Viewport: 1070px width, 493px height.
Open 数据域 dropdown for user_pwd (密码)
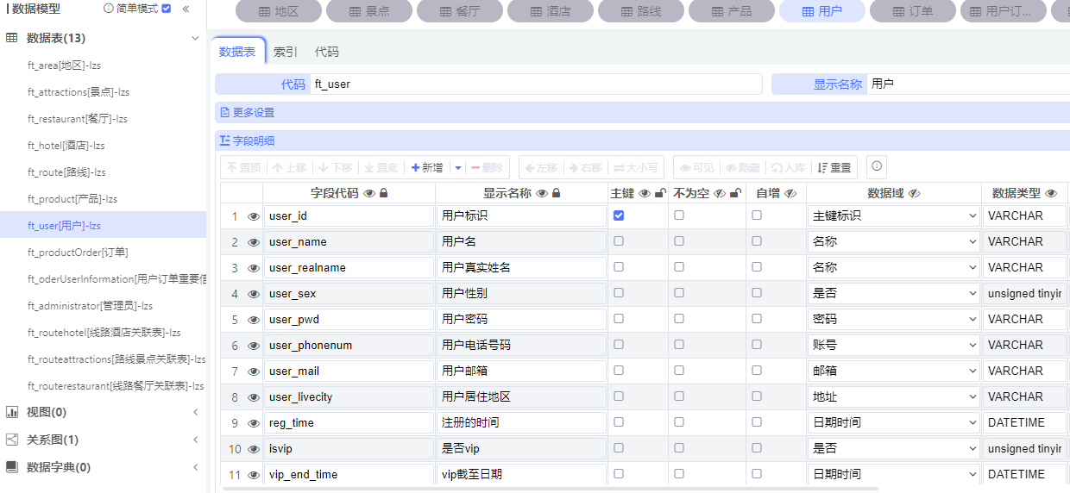click(893, 319)
